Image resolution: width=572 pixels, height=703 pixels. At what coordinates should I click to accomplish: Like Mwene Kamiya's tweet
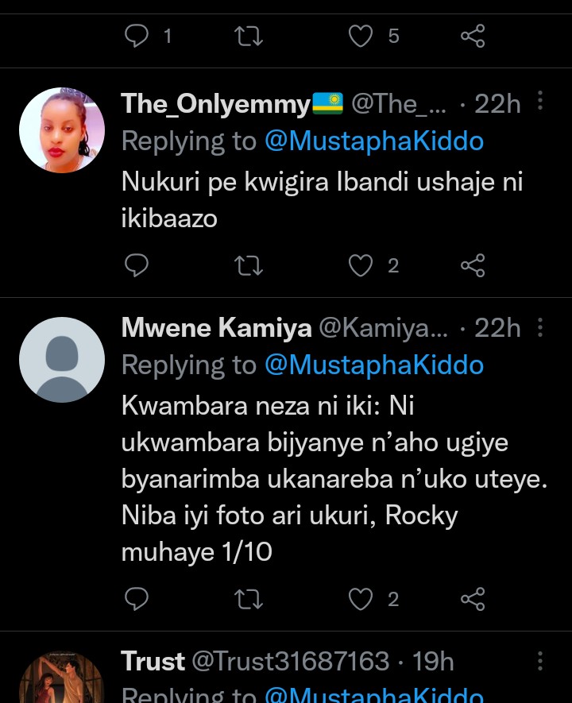[361, 599]
